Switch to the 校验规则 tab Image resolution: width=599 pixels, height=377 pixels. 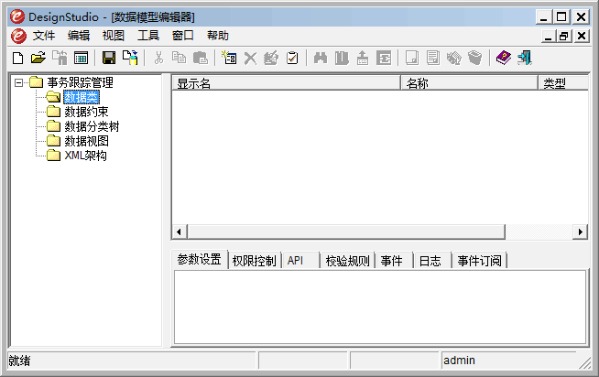tap(347, 261)
